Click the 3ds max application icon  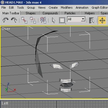click(x=2, y=2)
